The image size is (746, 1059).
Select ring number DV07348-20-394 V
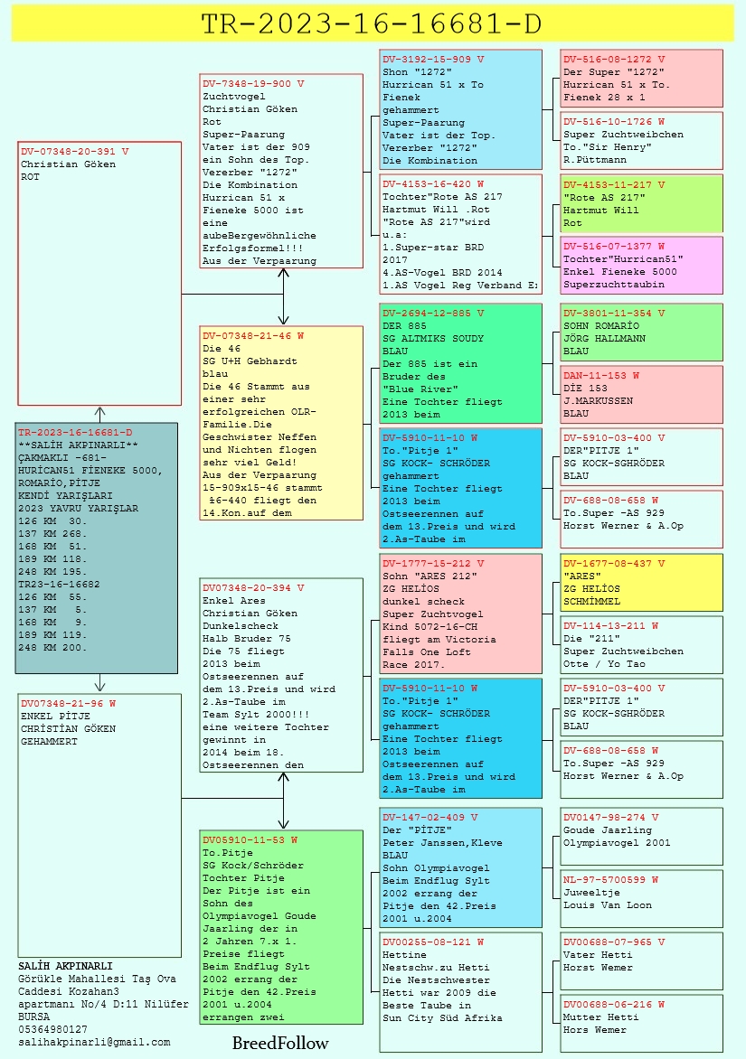tap(253, 587)
